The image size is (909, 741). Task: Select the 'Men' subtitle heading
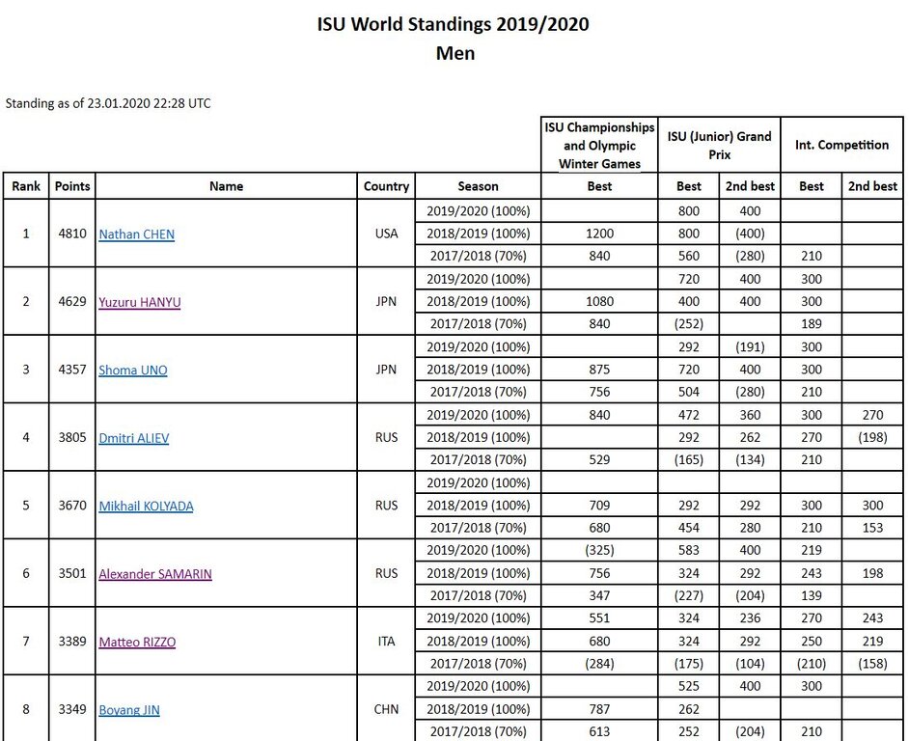click(x=455, y=53)
